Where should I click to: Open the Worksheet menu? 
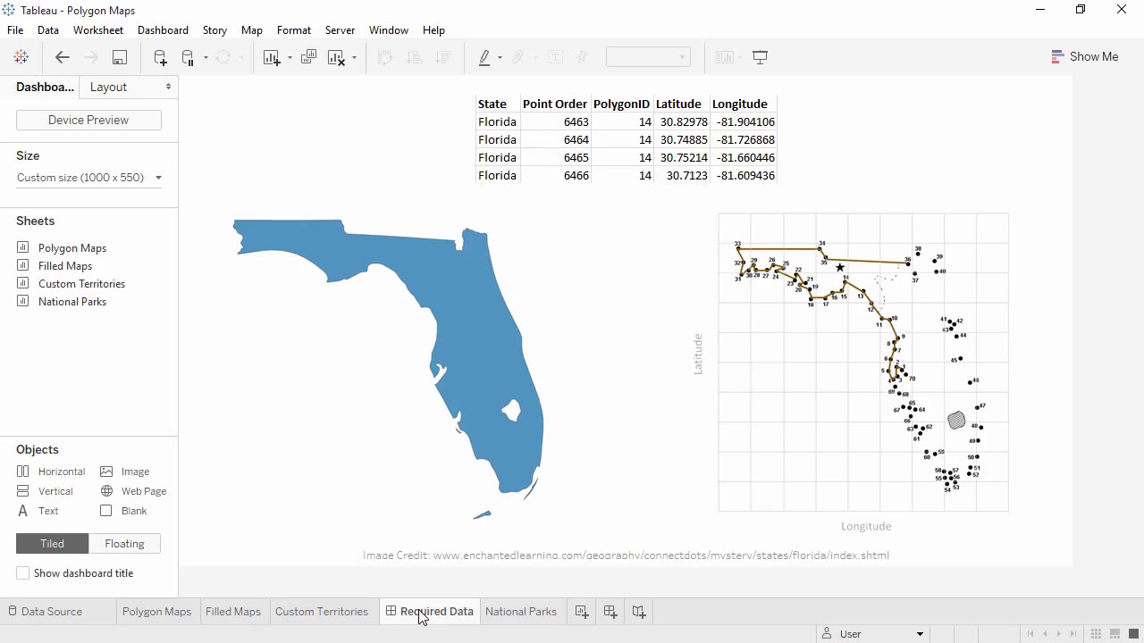[98, 30]
